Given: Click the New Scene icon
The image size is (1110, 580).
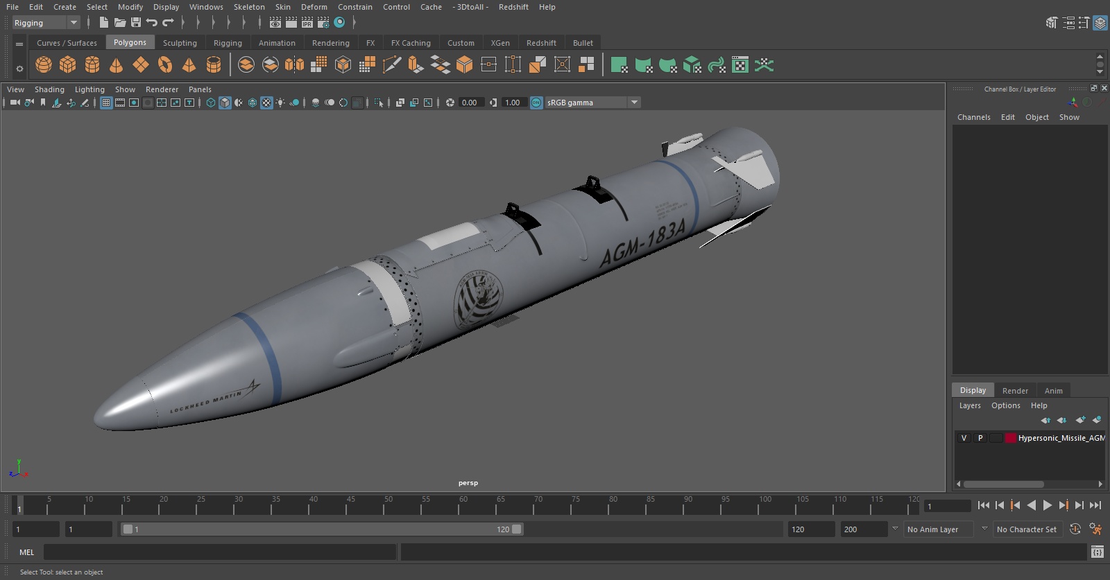Looking at the screenshot, I should [104, 23].
